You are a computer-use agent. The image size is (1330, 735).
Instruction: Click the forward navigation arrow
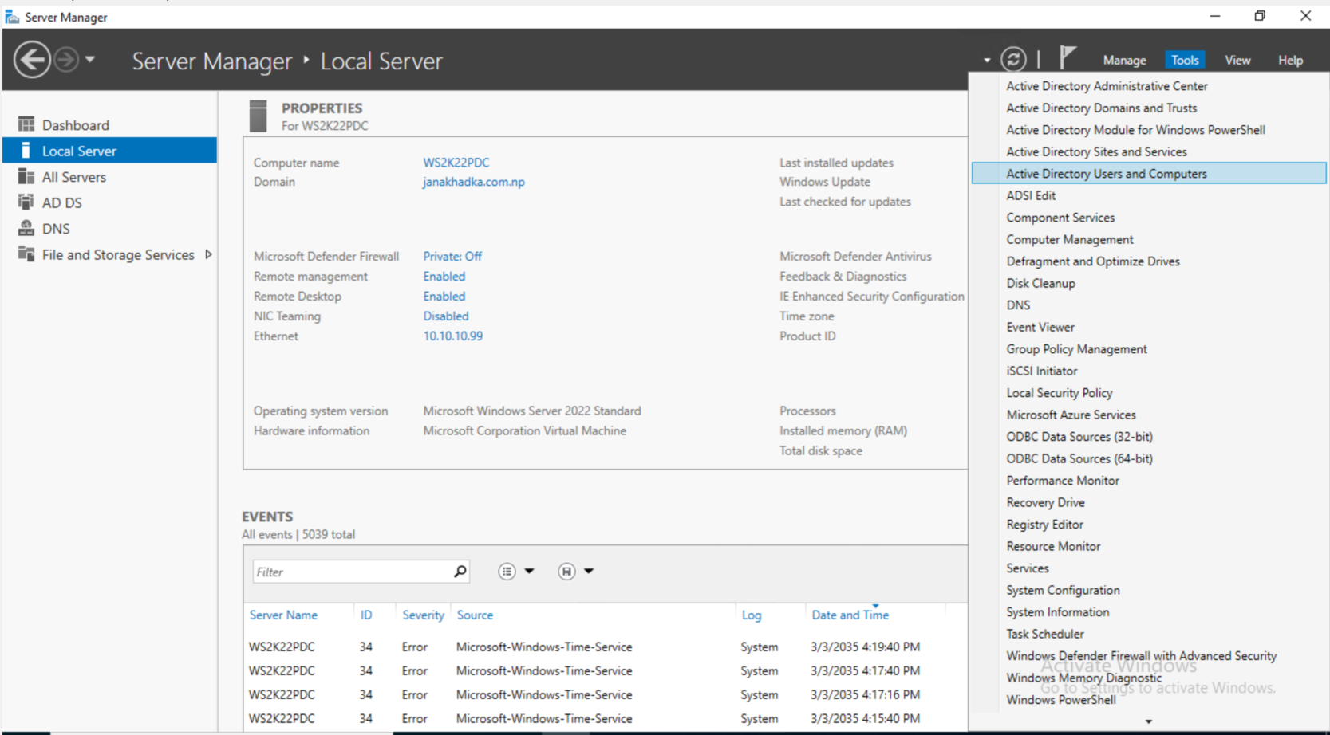pyautogui.click(x=66, y=60)
